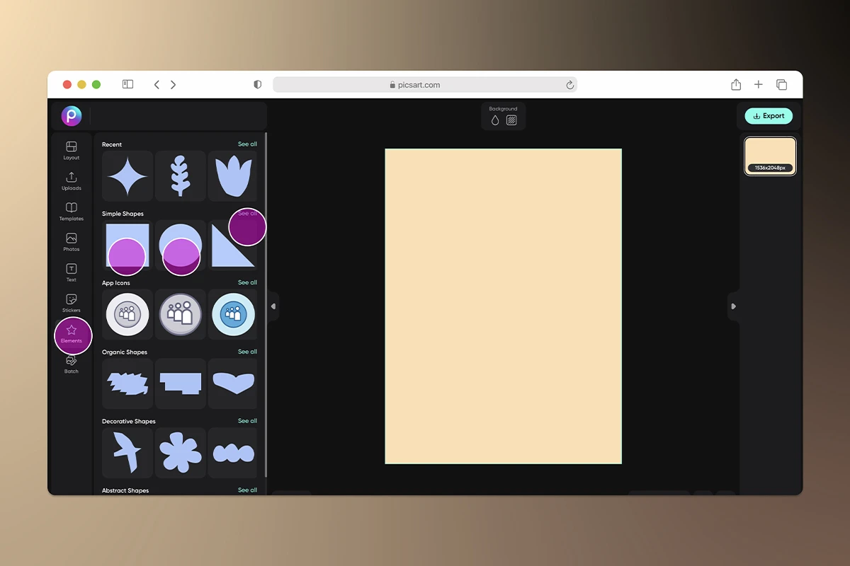Viewport: 850px width, 566px height.
Task: Open the background color picker droplet
Action: [x=495, y=119]
